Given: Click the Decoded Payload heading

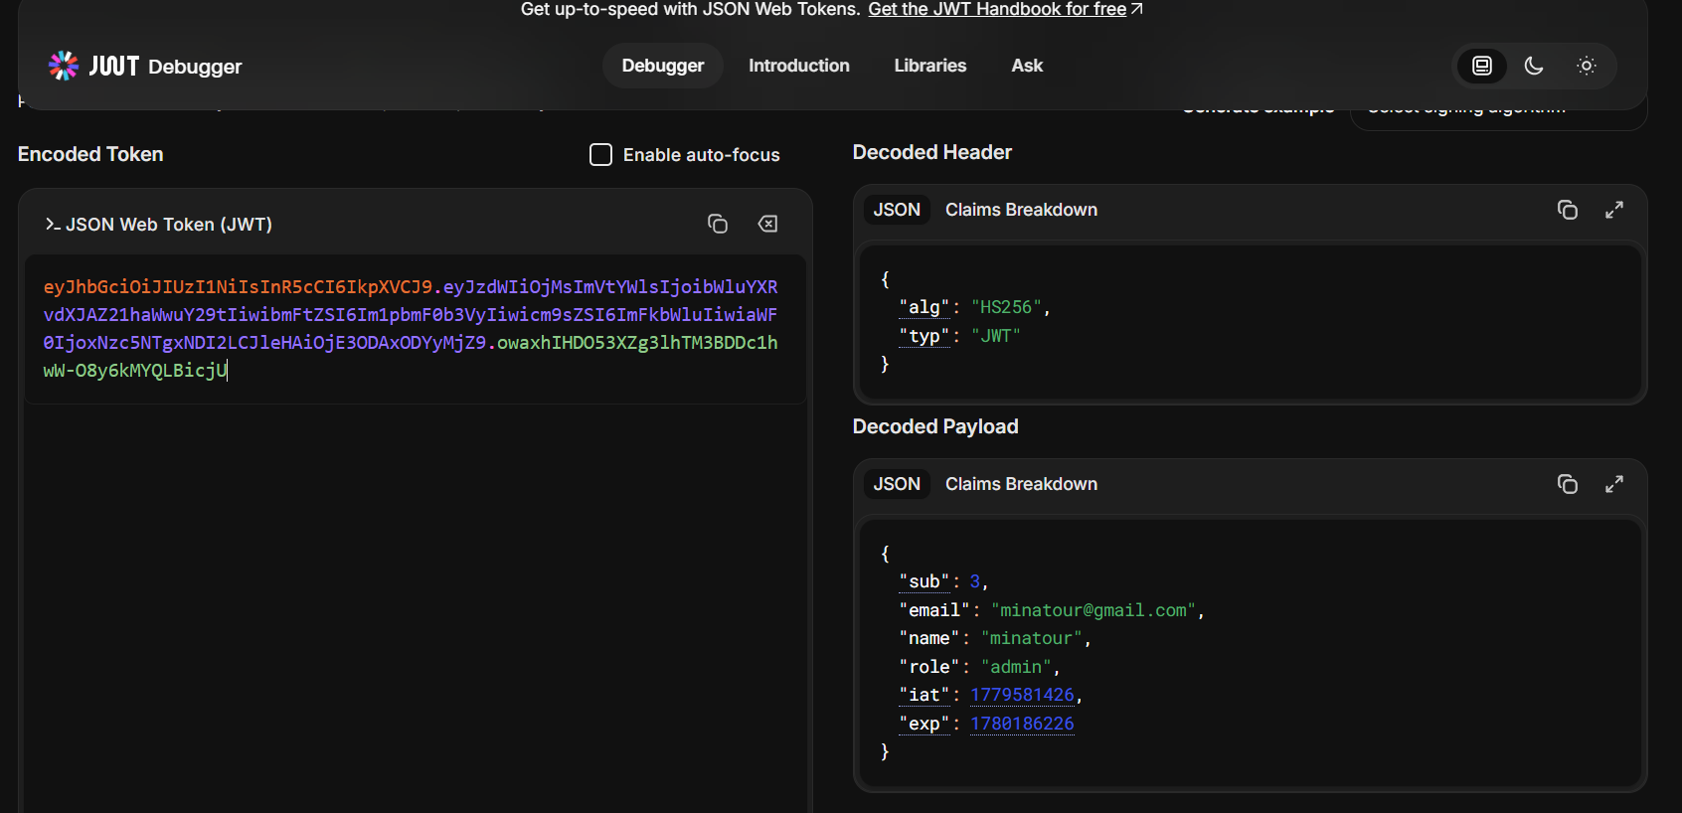Looking at the screenshot, I should (935, 426).
